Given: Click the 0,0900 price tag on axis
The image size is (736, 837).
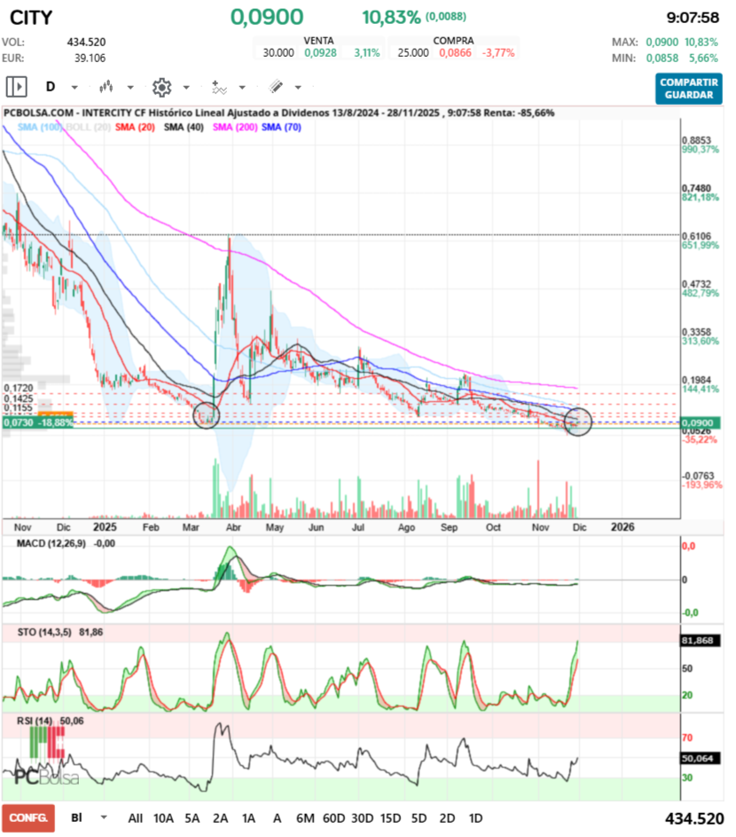Looking at the screenshot, I should pyautogui.click(x=701, y=422).
